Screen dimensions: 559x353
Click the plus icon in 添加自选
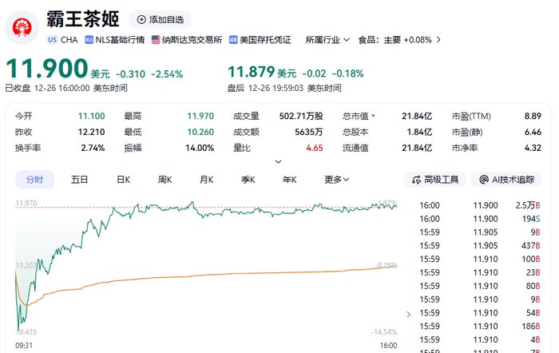pos(141,20)
